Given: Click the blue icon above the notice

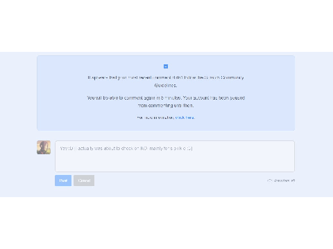Looking at the screenshot, I should (166, 66).
